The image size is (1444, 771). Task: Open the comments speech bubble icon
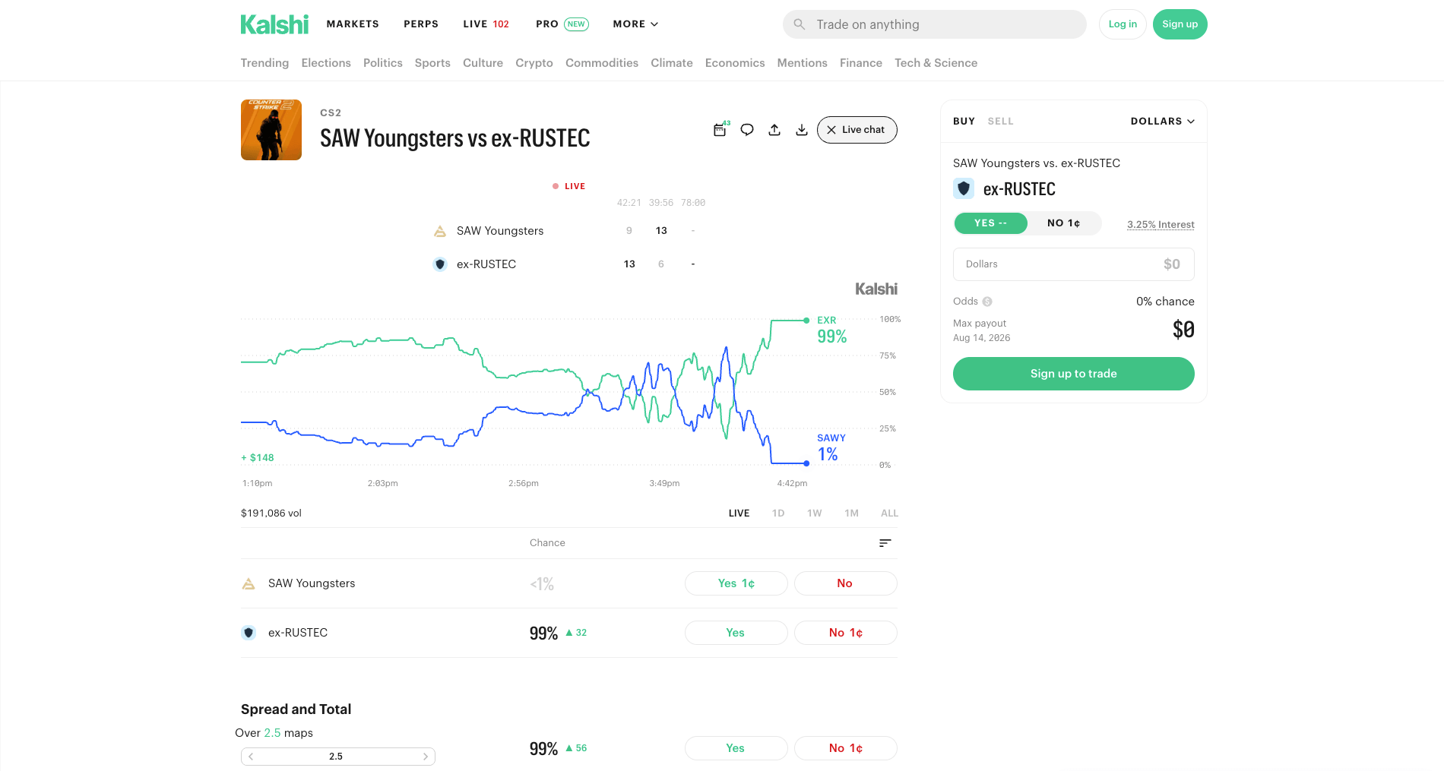pyautogui.click(x=747, y=130)
